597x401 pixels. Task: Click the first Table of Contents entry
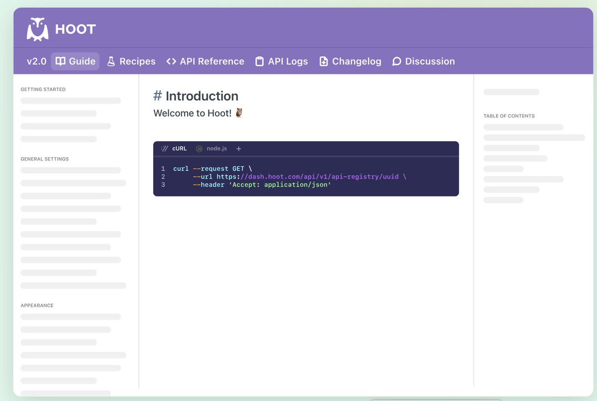click(x=523, y=127)
